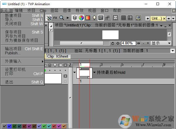The height and width of the screenshot is (129, 176).
Task: Toggle the green layer visibility dot
Action: (45, 71)
